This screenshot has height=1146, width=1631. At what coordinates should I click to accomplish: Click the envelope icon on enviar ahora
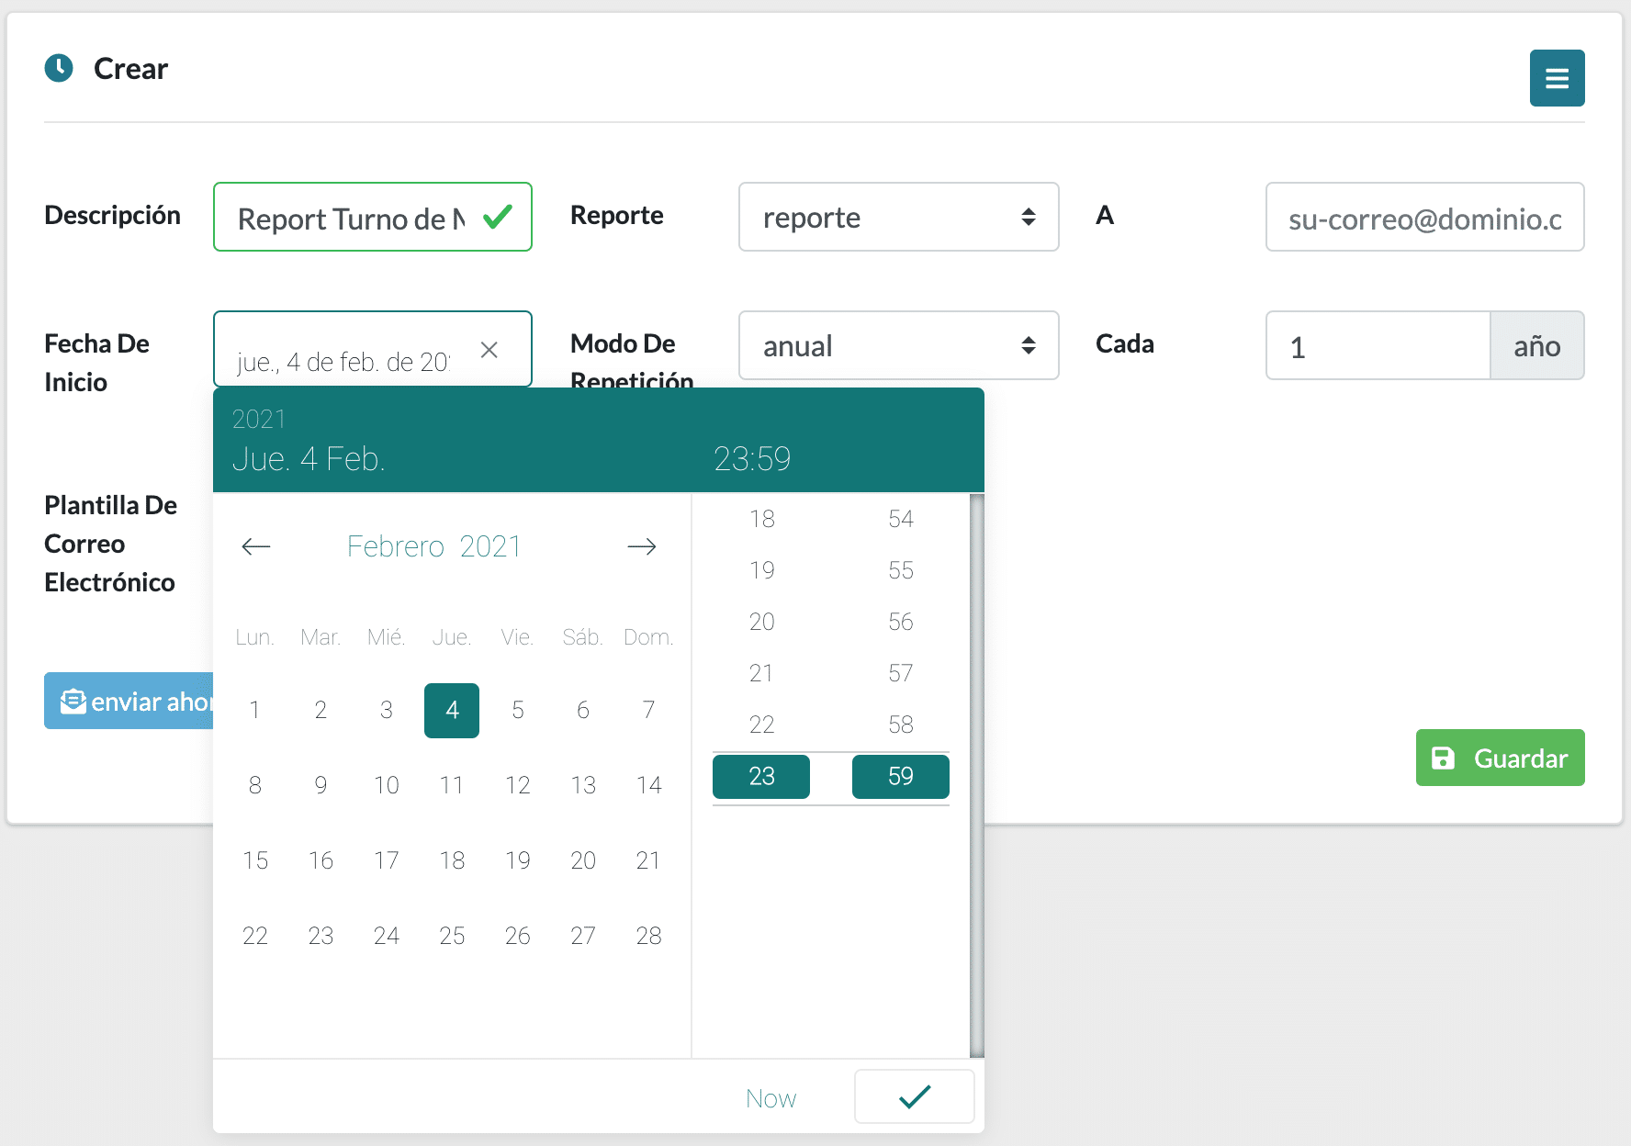point(73,702)
